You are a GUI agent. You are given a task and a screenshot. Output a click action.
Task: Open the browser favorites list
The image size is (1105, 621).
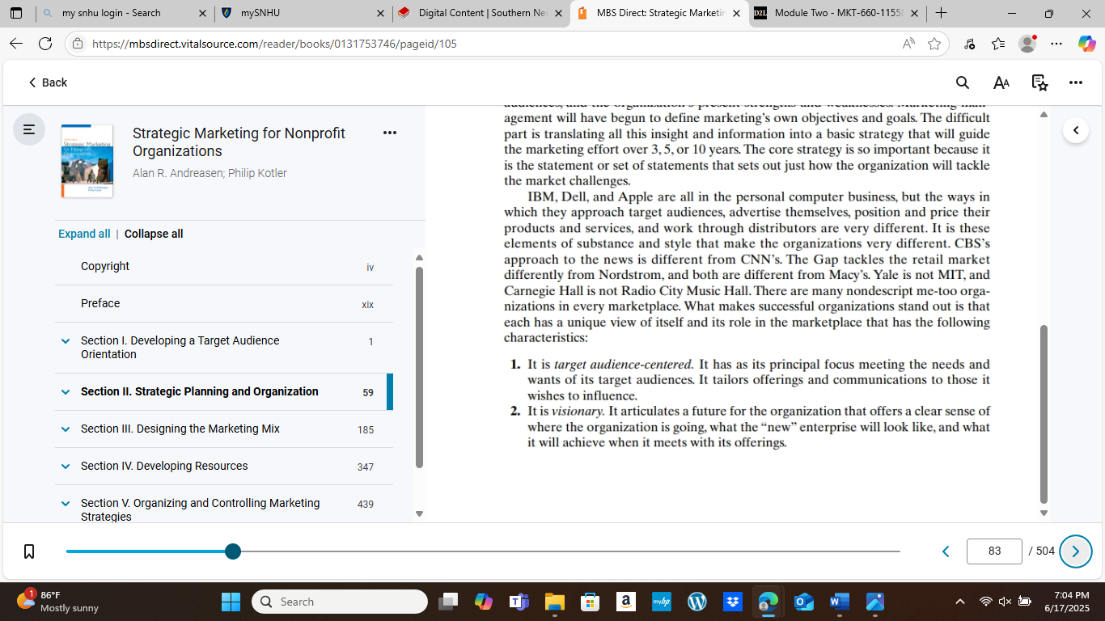tap(998, 44)
